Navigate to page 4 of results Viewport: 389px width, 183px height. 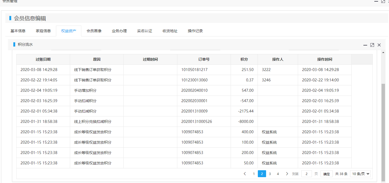(x=278, y=174)
